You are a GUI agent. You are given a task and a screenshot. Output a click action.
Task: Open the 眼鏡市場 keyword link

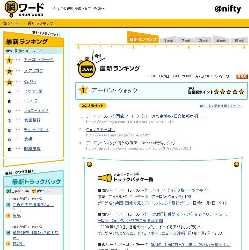coord(32,149)
